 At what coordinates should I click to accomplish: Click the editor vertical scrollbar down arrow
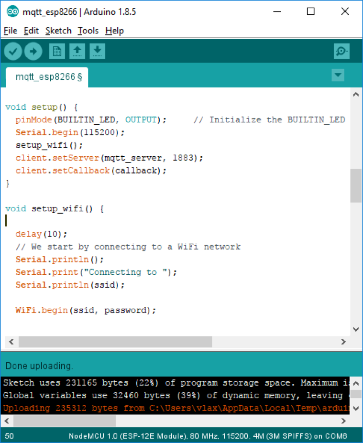click(x=356, y=329)
